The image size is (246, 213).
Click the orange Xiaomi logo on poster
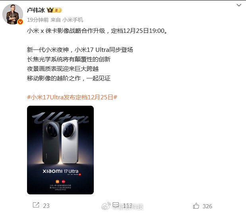58,182
